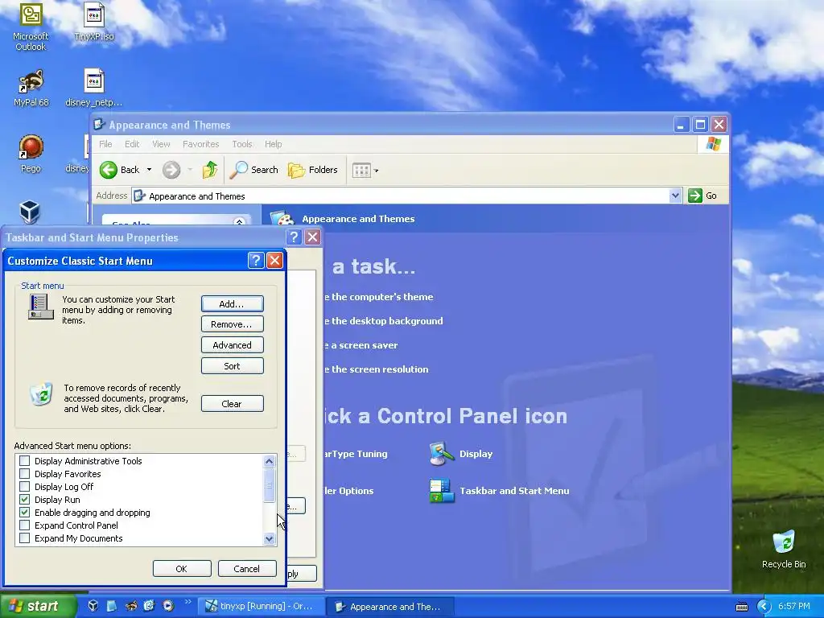Click the Advanced button
This screenshot has height=618, width=824.
[x=233, y=344]
